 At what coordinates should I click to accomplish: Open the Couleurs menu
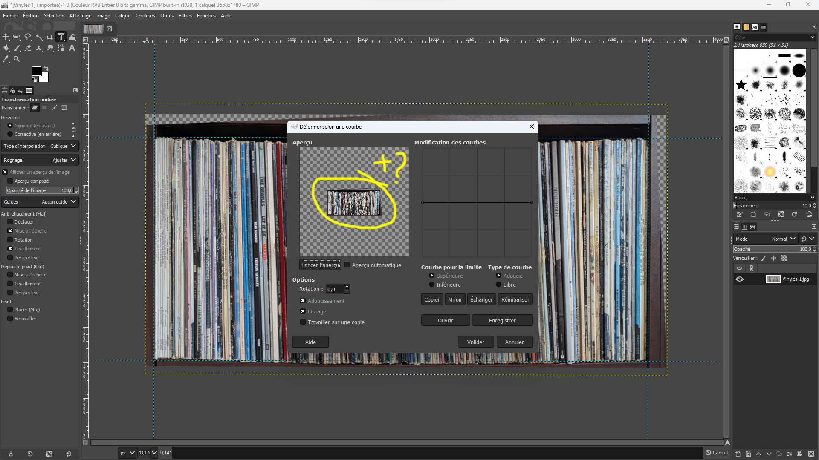click(x=145, y=16)
